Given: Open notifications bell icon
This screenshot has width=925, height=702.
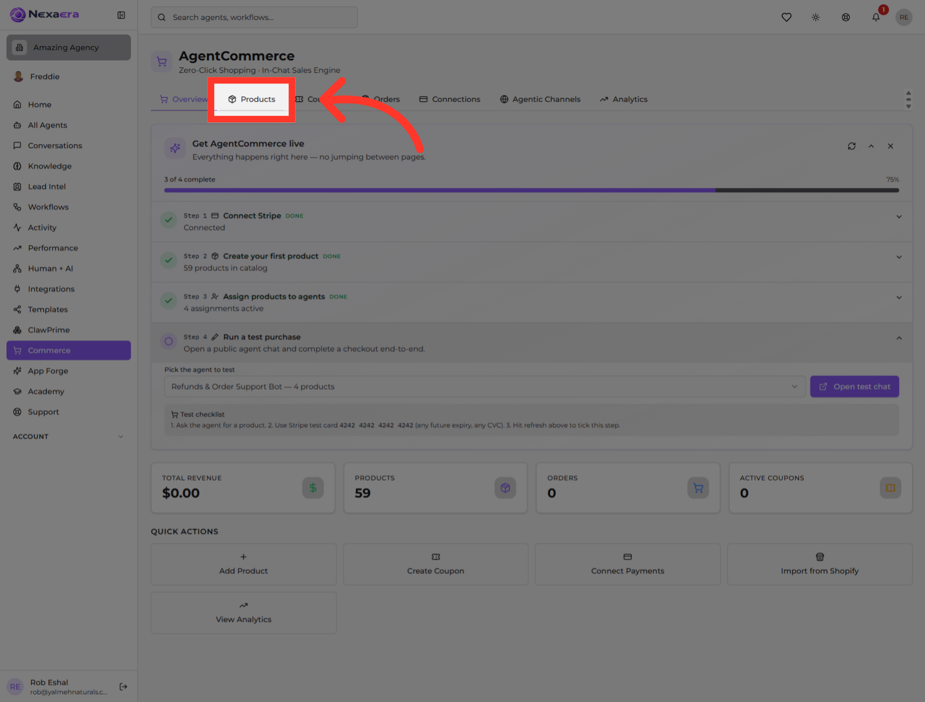Looking at the screenshot, I should tap(876, 17).
